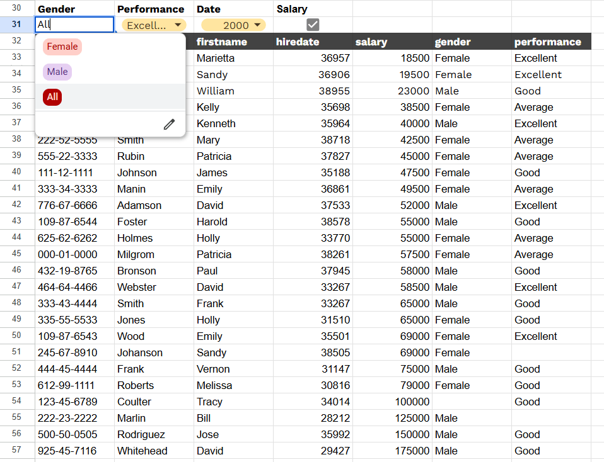The image size is (604, 462).
Task: Pick the red All option chip
Action: coord(52,97)
